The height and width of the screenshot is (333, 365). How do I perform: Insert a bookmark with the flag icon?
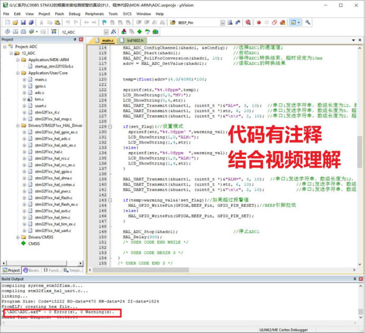(104, 22)
